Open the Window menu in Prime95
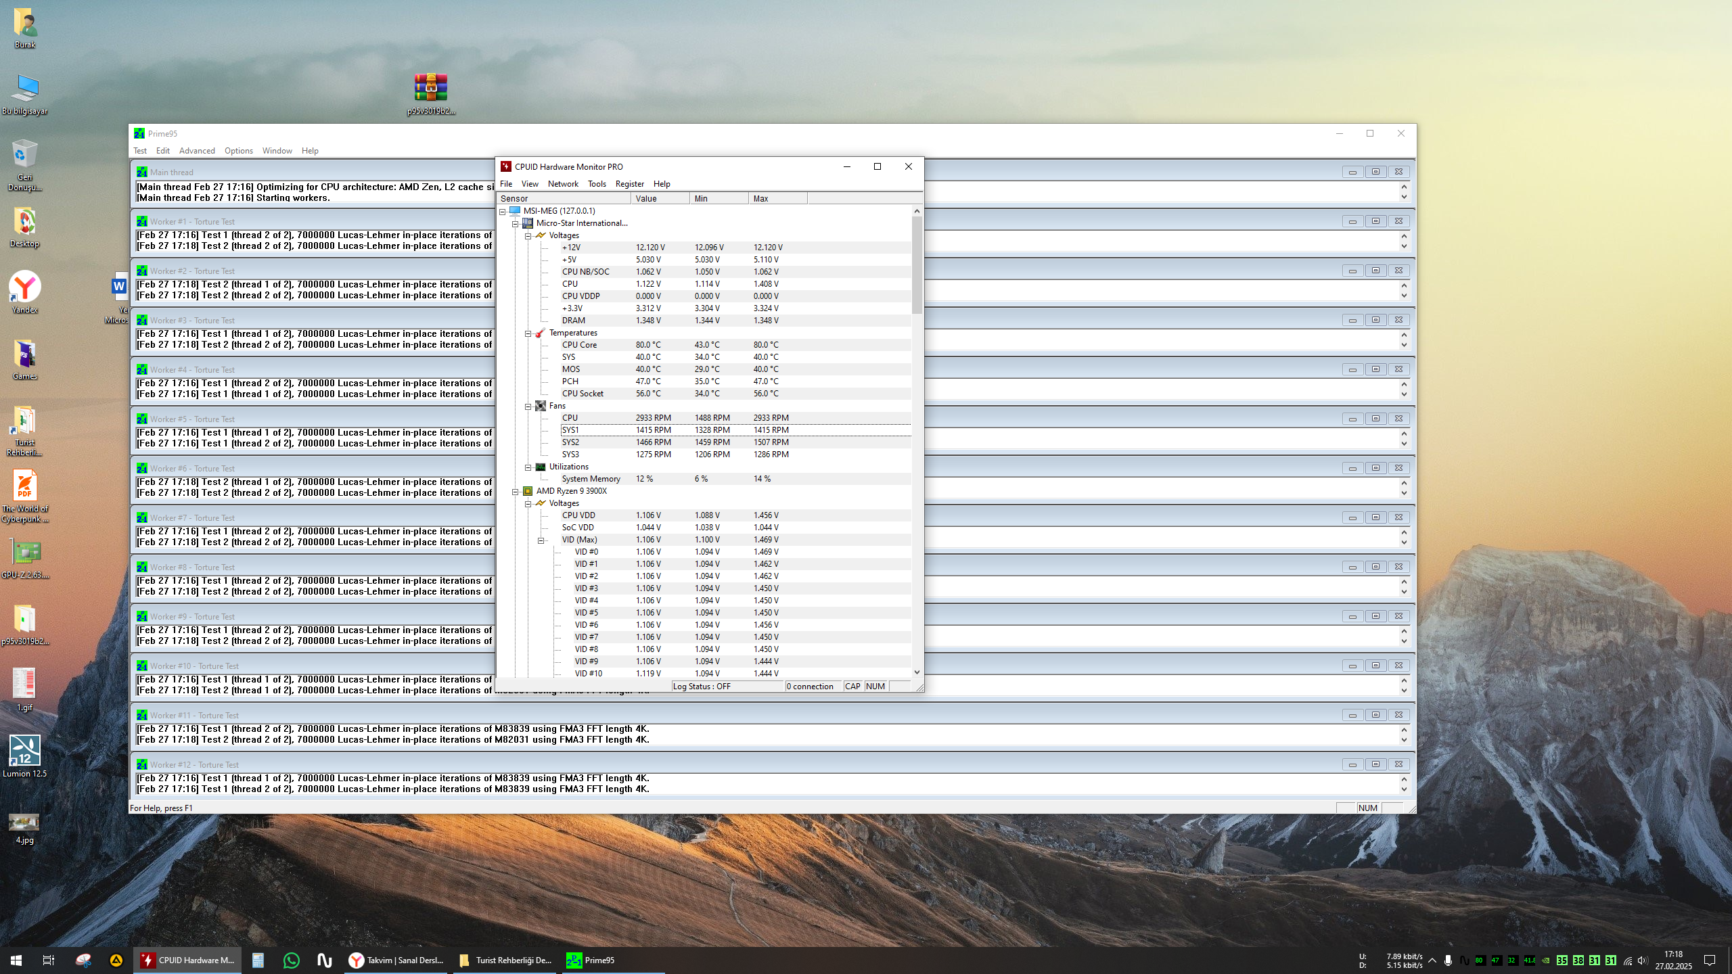The image size is (1732, 974). [x=277, y=151]
